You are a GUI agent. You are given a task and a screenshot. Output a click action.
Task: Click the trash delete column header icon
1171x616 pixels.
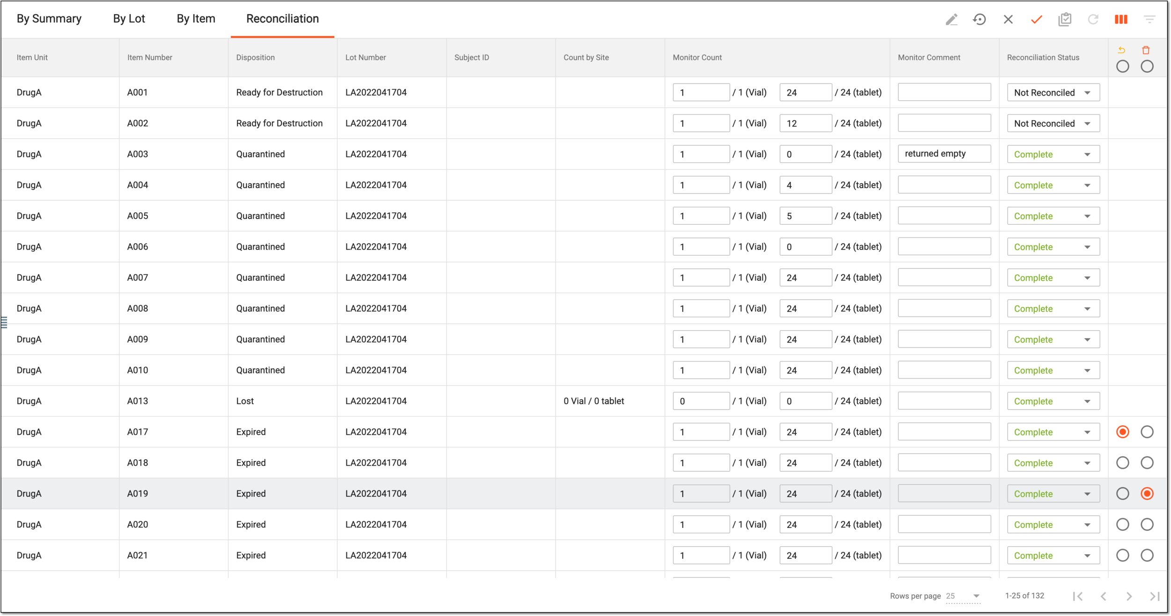point(1146,50)
